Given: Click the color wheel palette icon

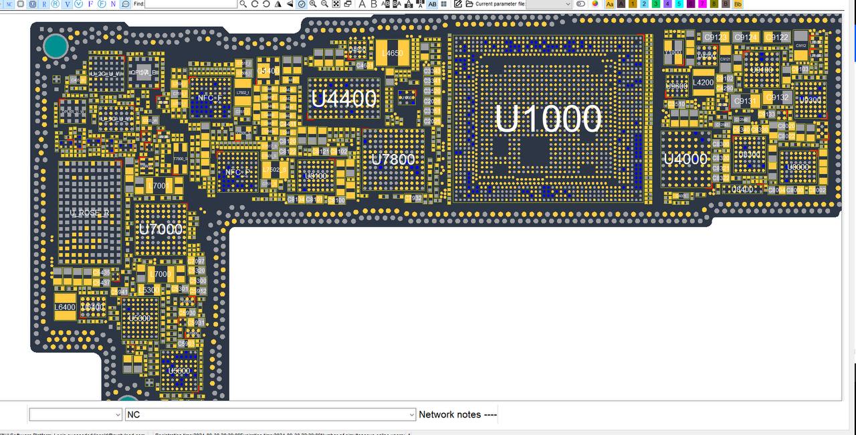Looking at the screenshot, I should (x=595, y=4).
